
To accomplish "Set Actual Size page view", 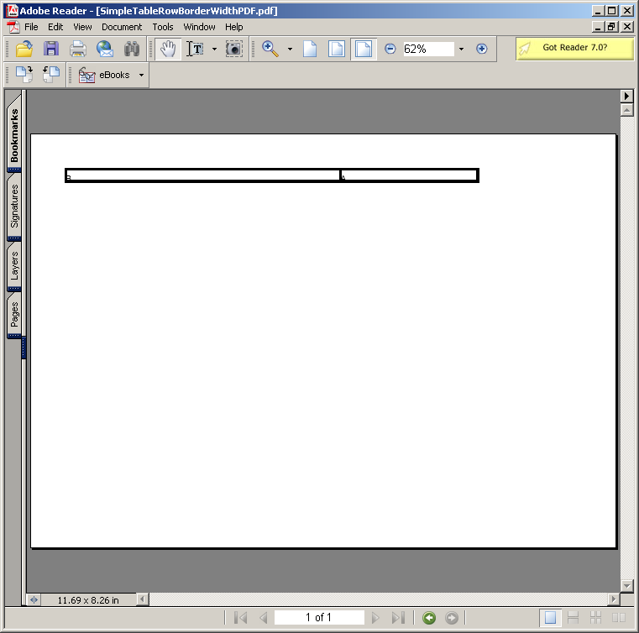I will [310, 49].
